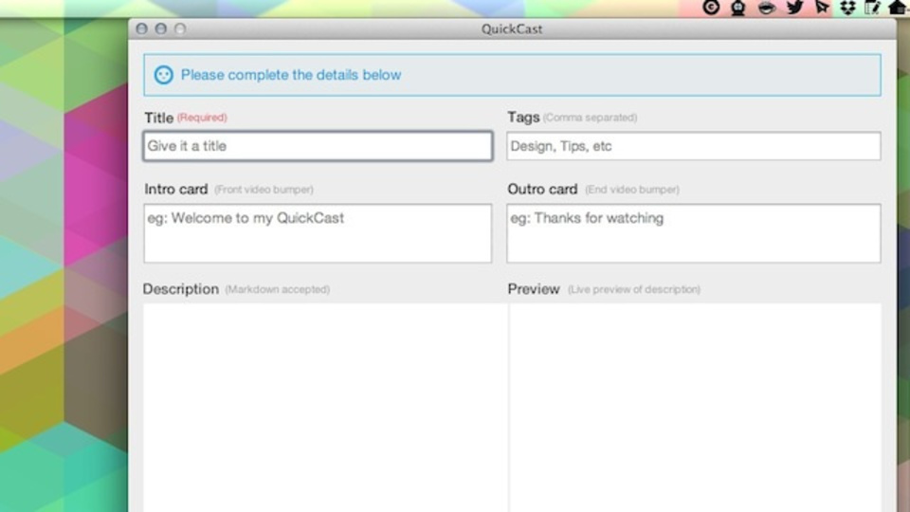Click the QuickCast window title text
Viewport: 910px width, 512px height.
pos(512,29)
